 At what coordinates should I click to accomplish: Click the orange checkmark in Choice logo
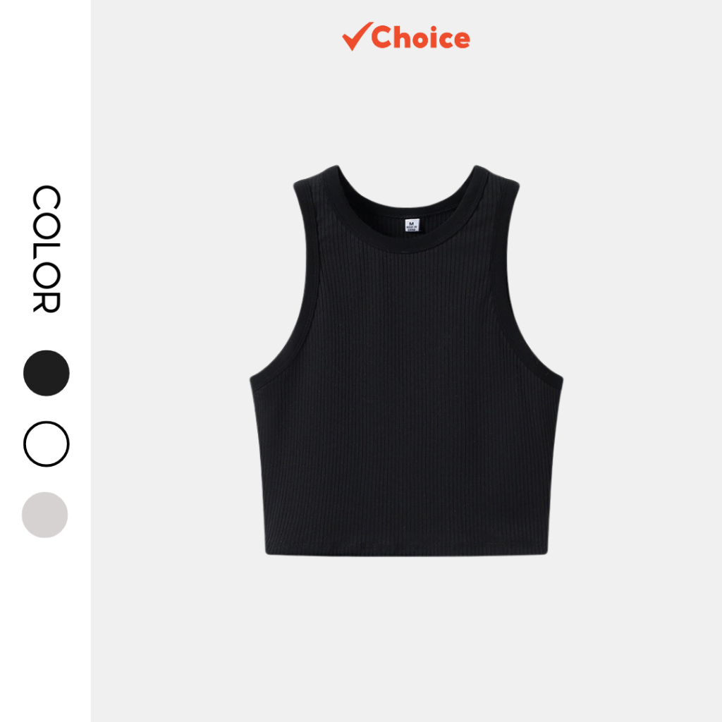click(x=356, y=37)
